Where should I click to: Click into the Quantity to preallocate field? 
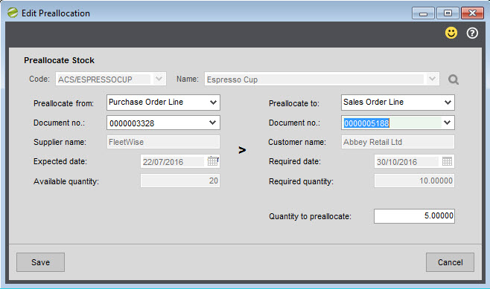tap(414, 215)
